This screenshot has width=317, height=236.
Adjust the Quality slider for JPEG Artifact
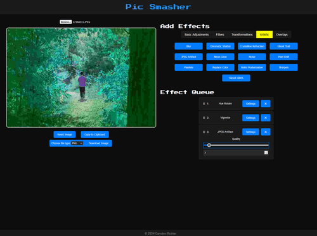(236, 145)
